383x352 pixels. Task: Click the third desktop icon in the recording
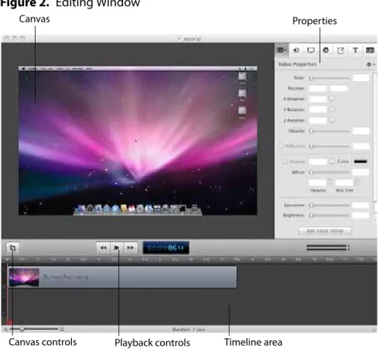pos(242,111)
